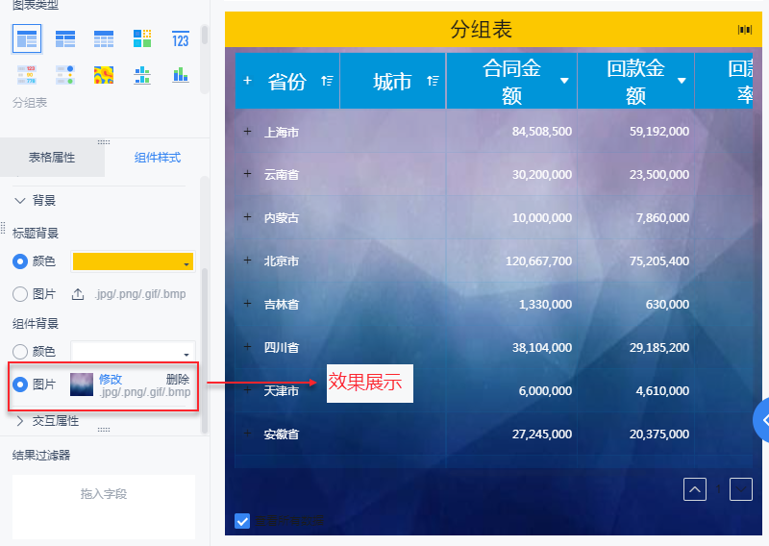Select 图片 radio under 标题背景
769x546 pixels.
coord(20,294)
